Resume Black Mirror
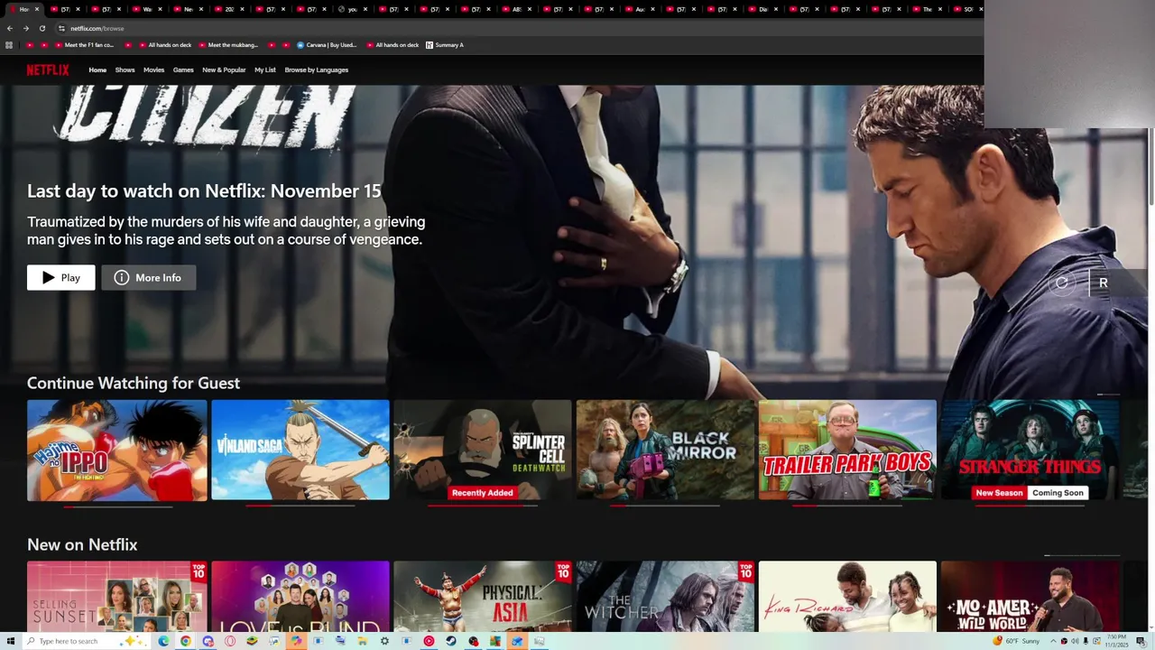 (x=665, y=450)
